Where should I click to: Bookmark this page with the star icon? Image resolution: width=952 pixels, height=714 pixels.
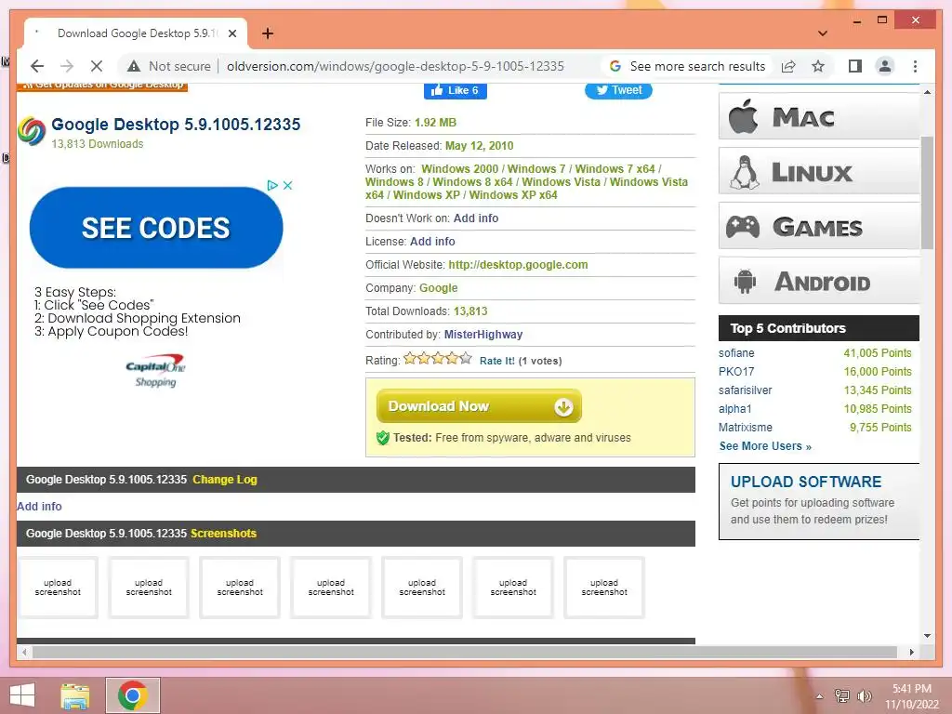click(x=818, y=66)
